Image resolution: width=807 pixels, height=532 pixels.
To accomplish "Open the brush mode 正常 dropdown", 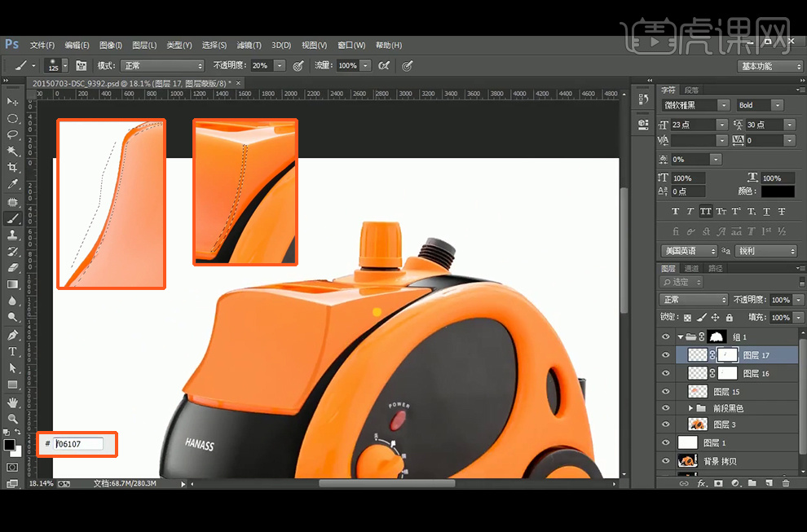I will 162,66.
